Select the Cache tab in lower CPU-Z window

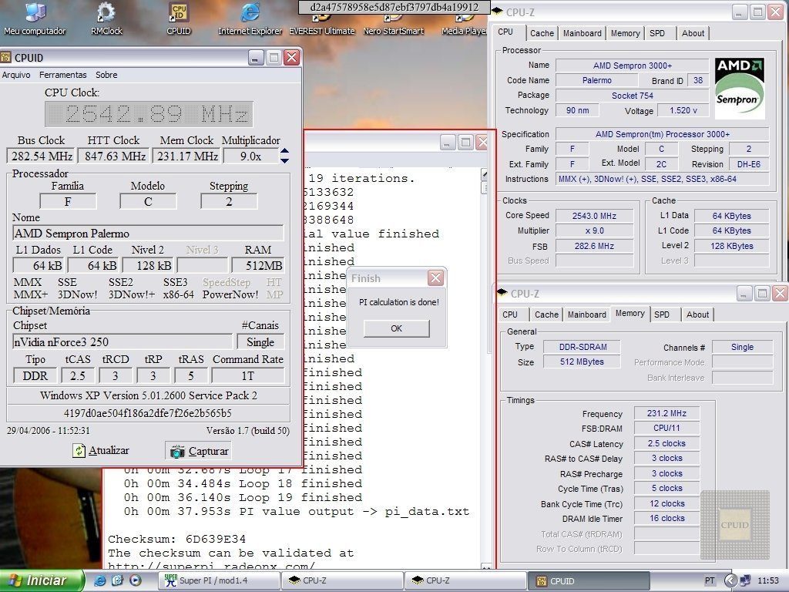click(546, 314)
